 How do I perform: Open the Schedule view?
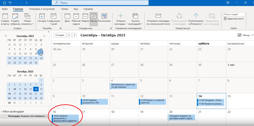(104, 18)
